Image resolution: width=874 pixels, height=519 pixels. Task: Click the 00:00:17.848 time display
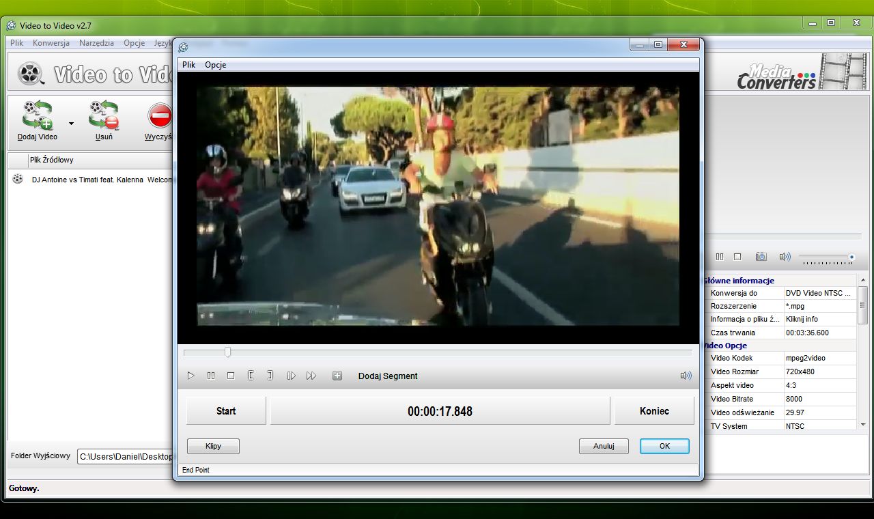(x=440, y=411)
